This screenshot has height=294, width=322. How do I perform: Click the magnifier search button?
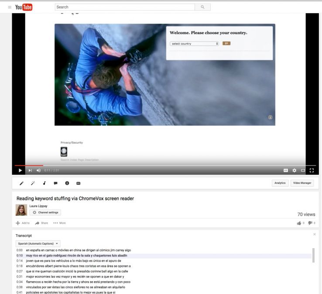pyautogui.click(x=202, y=7)
